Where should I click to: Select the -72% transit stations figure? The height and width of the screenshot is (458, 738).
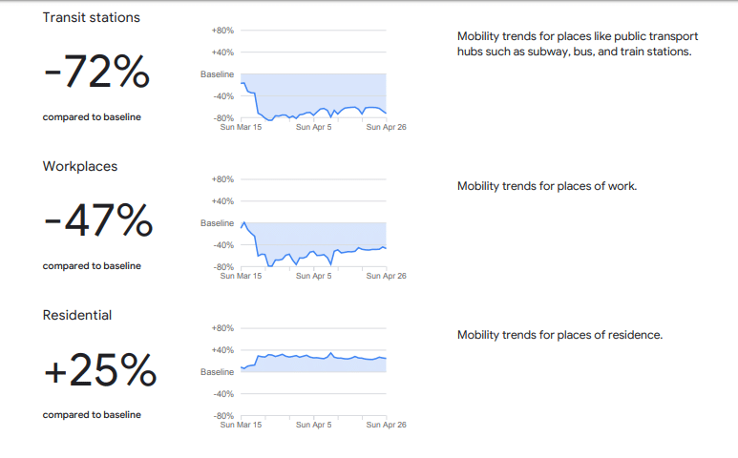point(96,72)
